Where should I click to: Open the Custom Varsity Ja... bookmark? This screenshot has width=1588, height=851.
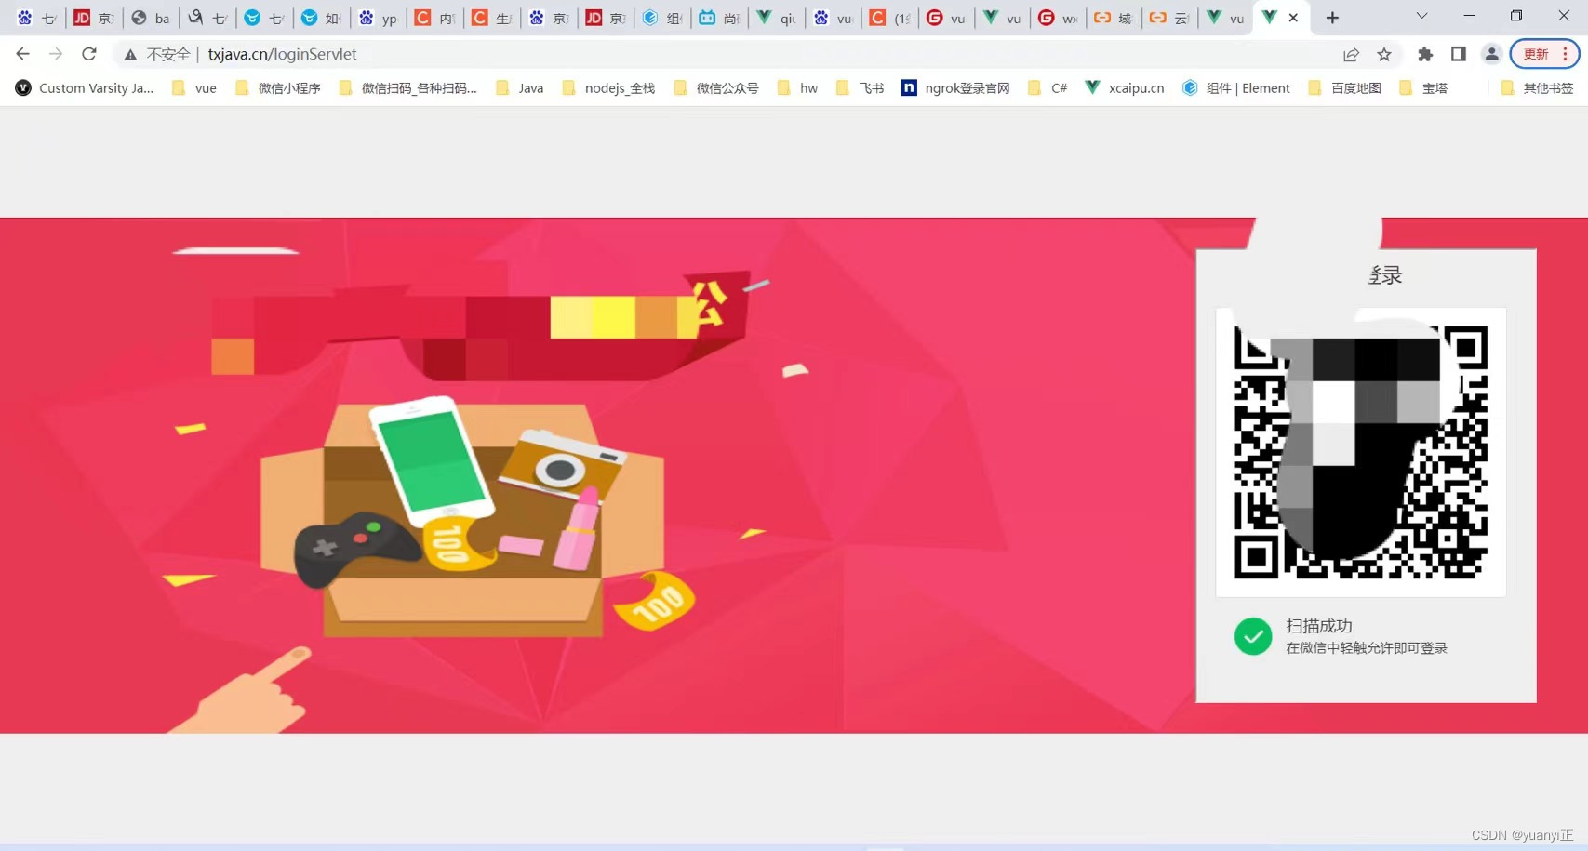85,88
